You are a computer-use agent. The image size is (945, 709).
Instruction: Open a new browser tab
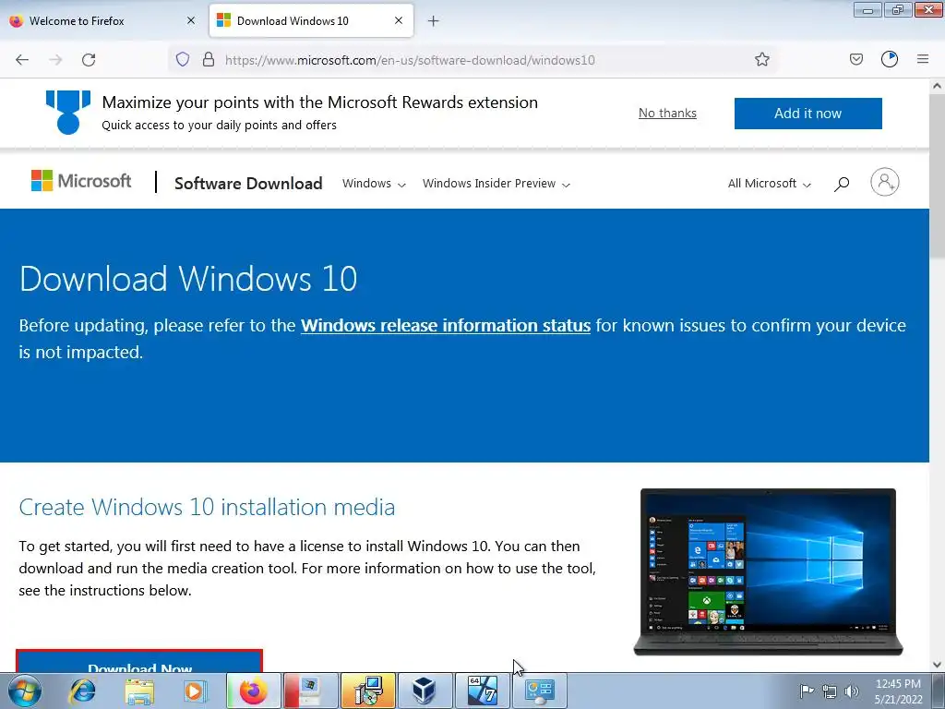[x=433, y=21]
